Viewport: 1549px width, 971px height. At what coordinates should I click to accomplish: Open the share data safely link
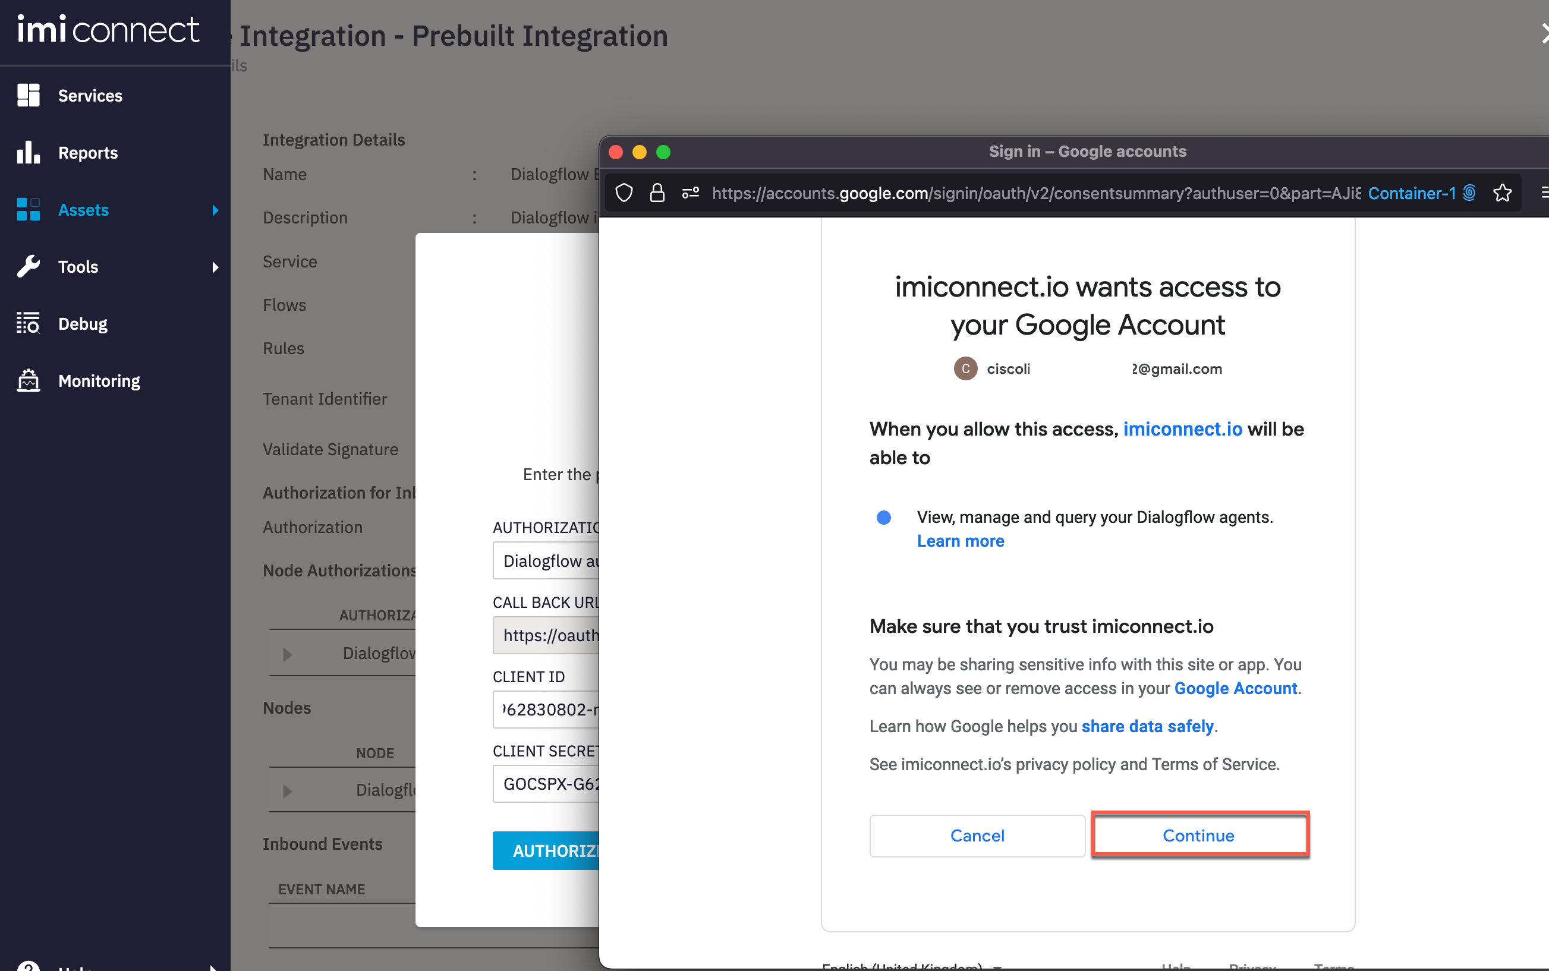pos(1147,726)
